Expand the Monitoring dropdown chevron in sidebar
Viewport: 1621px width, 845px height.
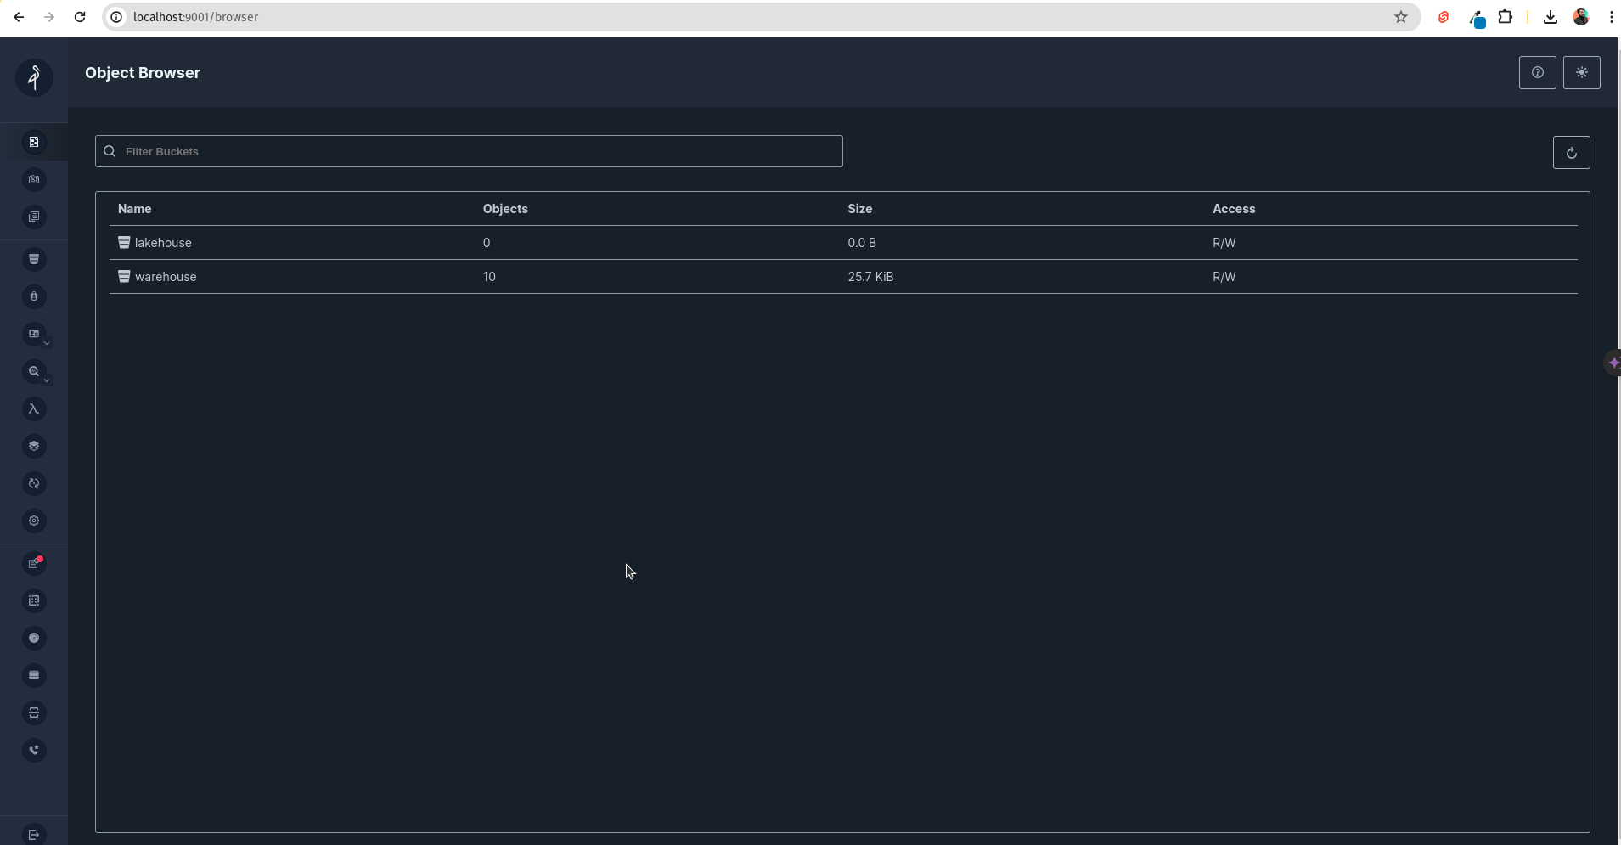tap(47, 380)
